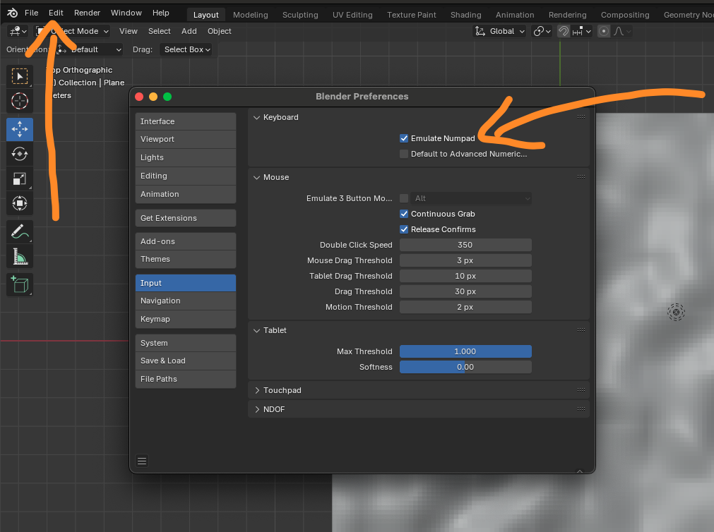The height and width of the screenshot is (532, 714).
Task: Open the Keymap preferences section
Action: click(185, 319)
